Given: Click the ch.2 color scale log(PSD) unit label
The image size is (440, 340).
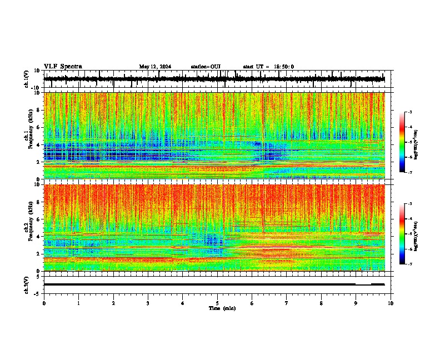Looking at the screenshot, I should tap(416, 236).
